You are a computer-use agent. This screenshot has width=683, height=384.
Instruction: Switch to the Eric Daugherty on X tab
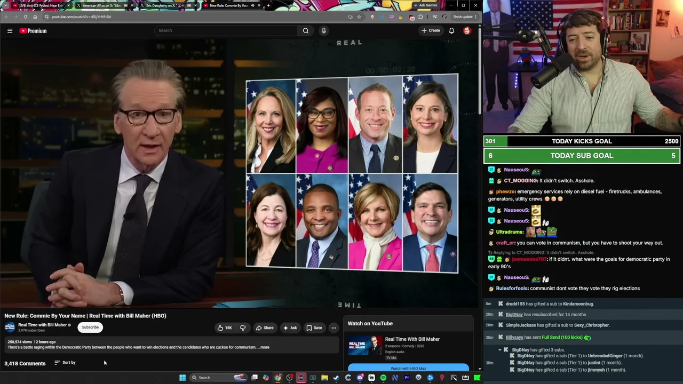[169, 5]
